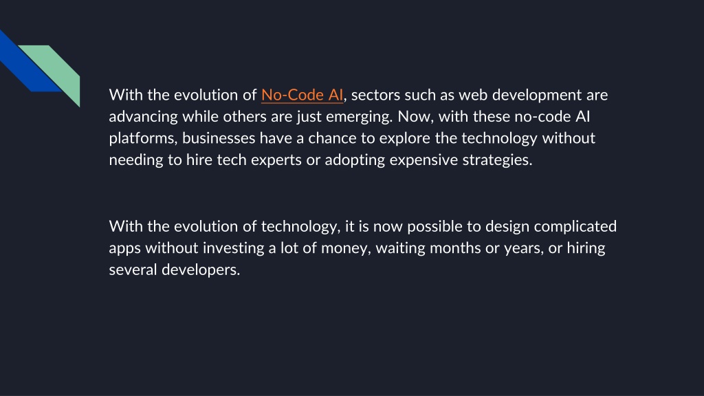Image resolution: width=704 pixels, height=396 pixels.
Task: Click the word "businesses" in the slide
Action: (x=219, y=138)
